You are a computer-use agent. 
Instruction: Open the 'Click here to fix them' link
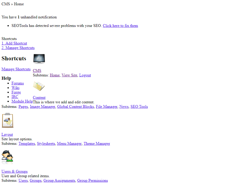tap(120, 26)
